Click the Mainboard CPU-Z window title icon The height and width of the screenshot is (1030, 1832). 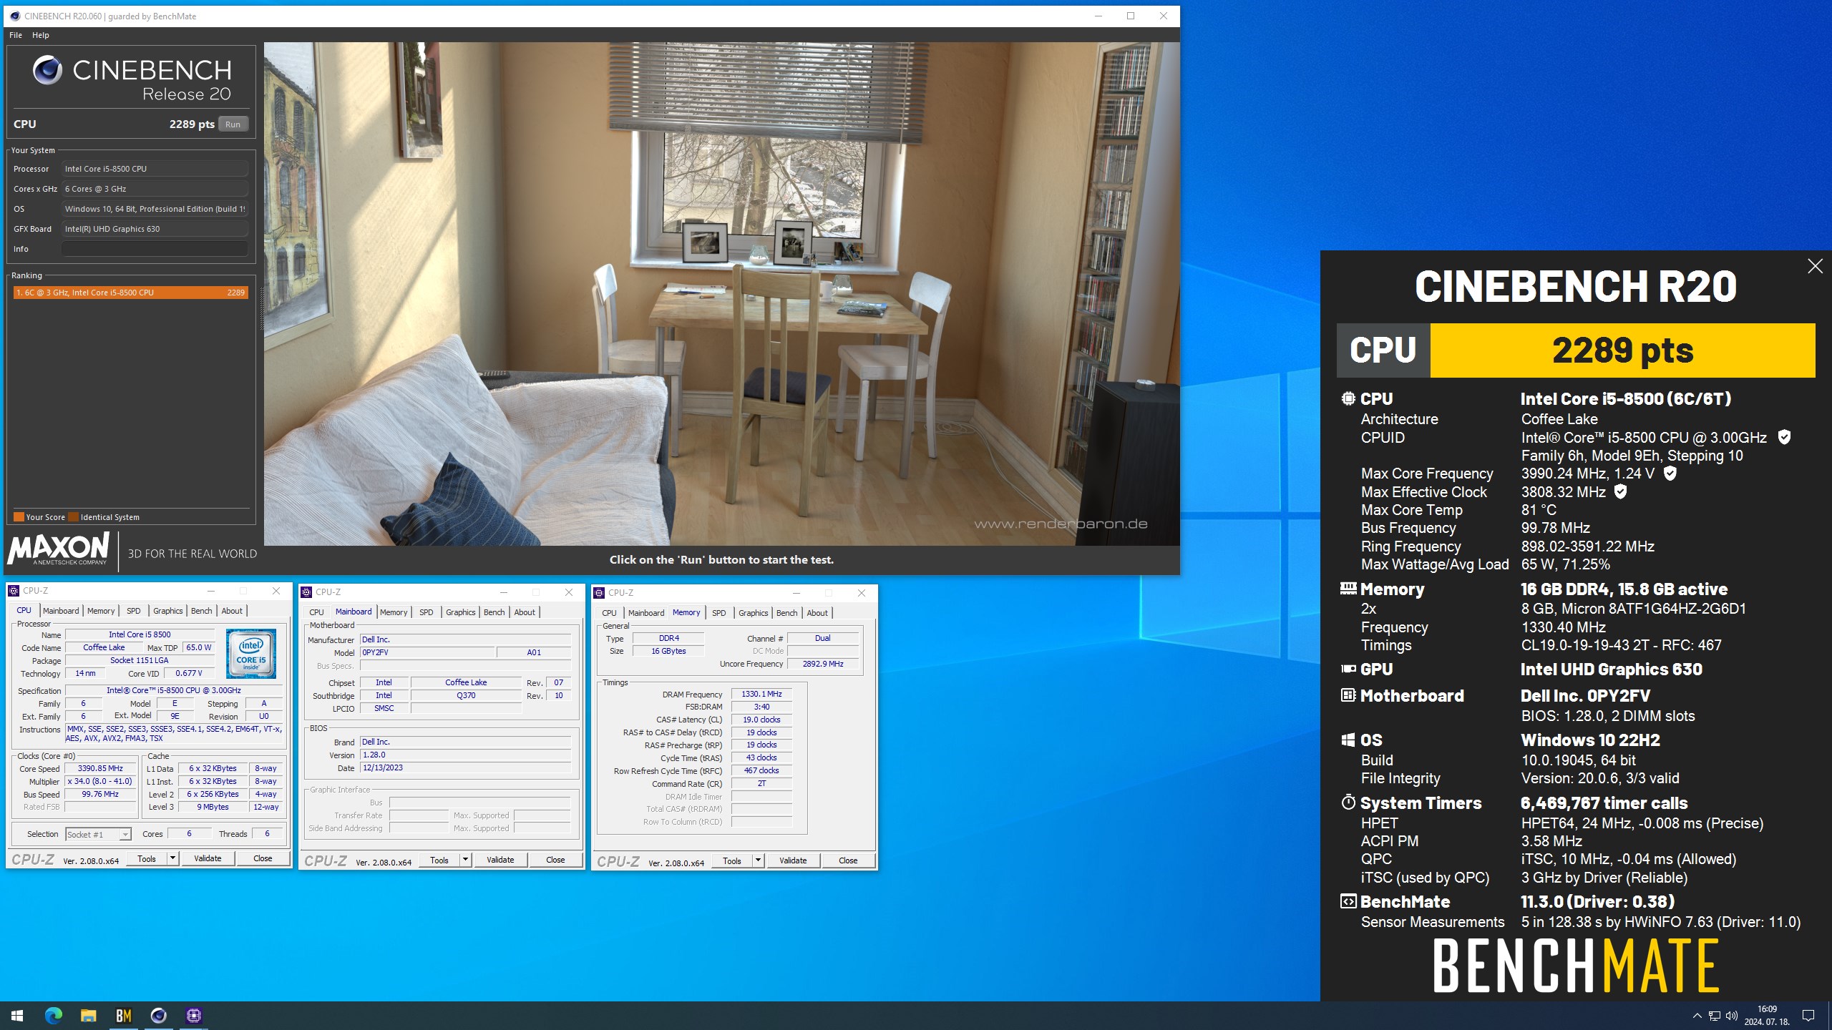click(x=306, y=592)
